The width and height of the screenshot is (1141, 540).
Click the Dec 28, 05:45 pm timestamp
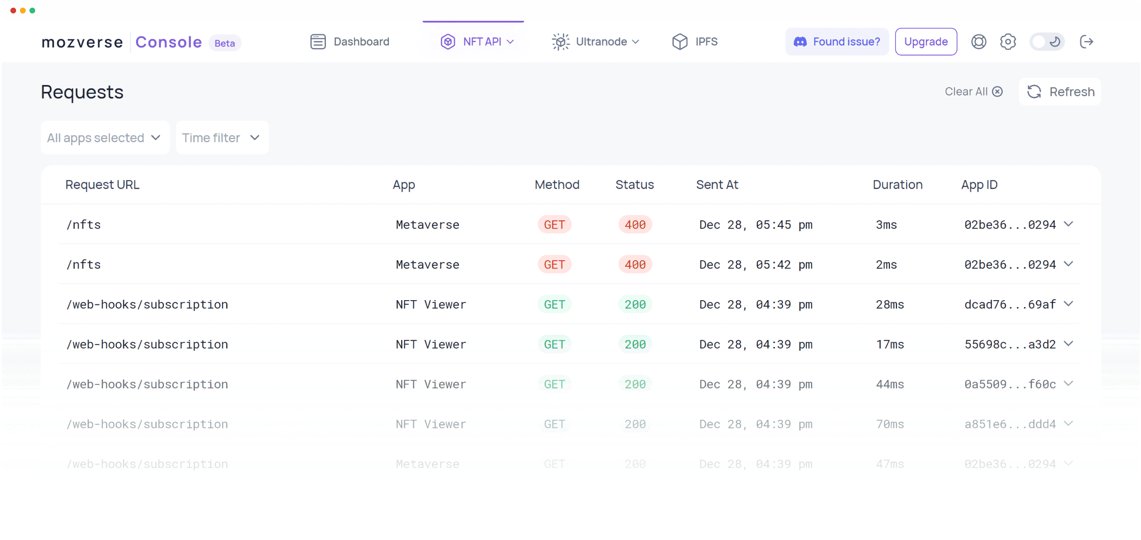coord(756,225)
